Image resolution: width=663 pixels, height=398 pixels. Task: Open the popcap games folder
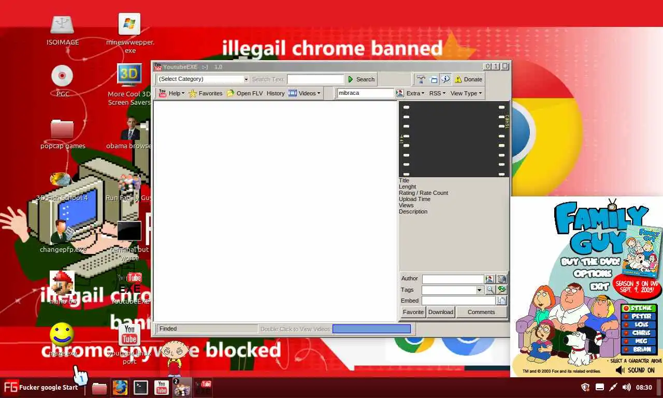pyautogui.click(x=63, y=134)
